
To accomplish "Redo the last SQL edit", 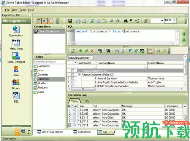I will [x=118, y=21].
